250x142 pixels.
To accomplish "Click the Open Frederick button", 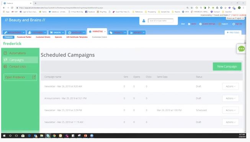I will 20,77.
